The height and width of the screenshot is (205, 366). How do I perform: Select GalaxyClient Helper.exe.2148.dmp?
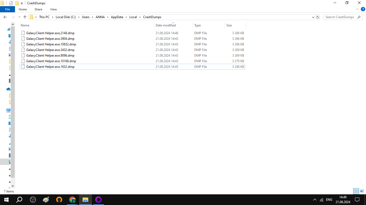click(x=132, y=33)
